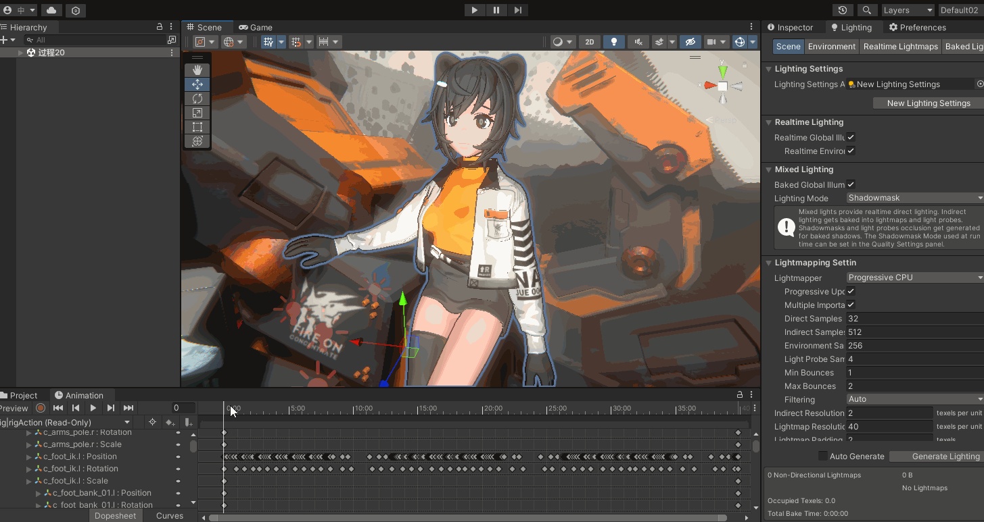Click the Add Event icon

click(x=189, y=422)
